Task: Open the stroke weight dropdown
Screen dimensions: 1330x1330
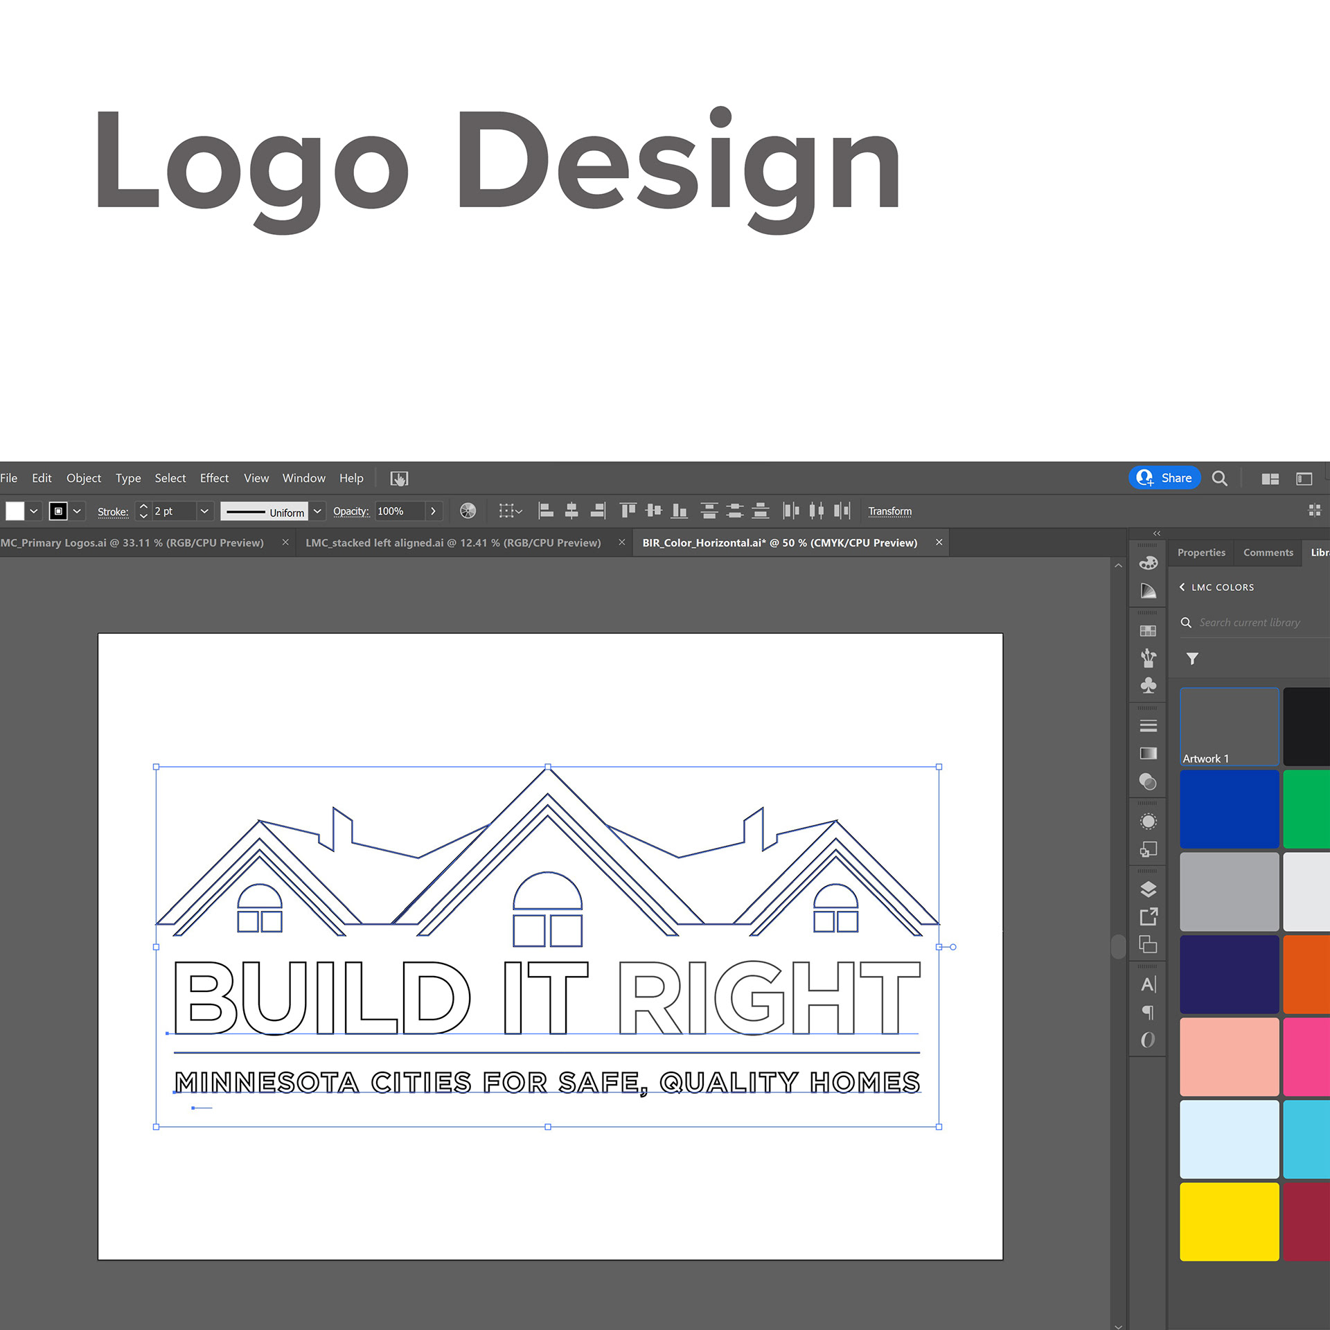Action: [204, 511]
